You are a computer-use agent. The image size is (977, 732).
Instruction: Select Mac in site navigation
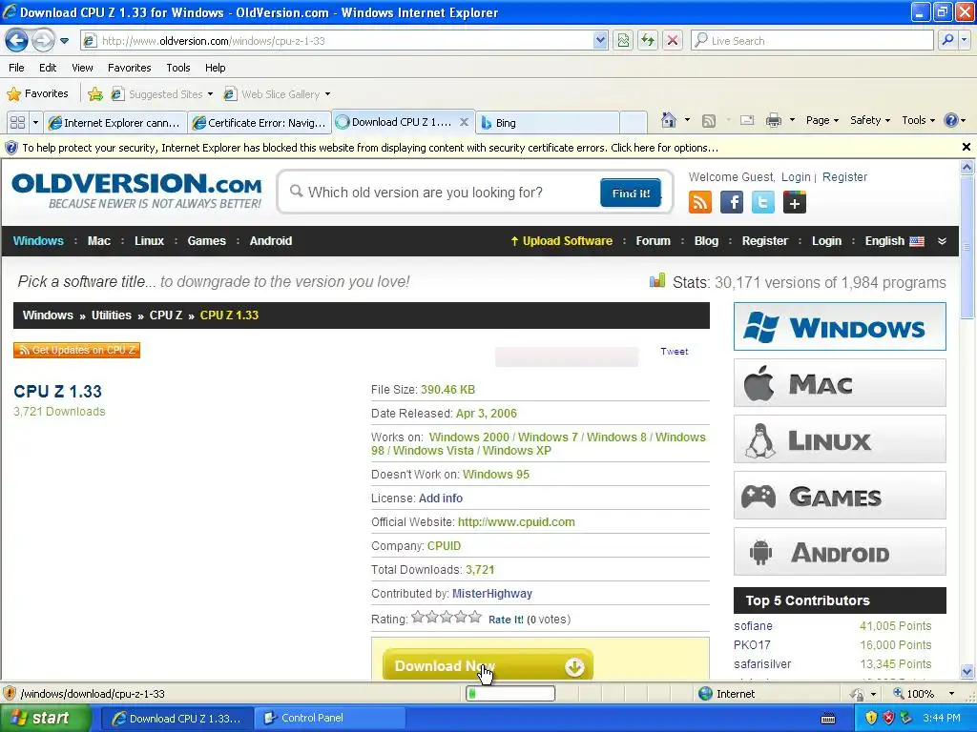[99, 241]
